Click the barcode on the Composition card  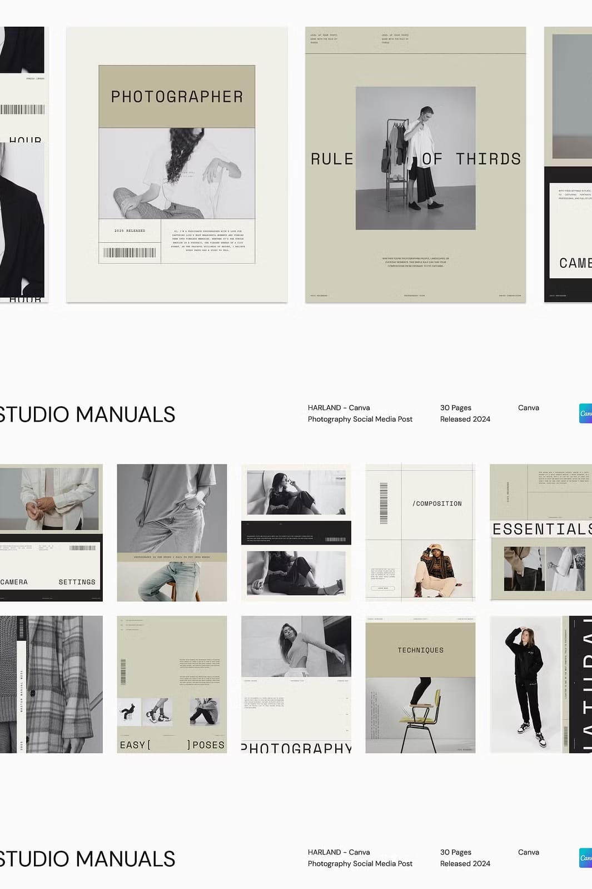click(x=383, y=503)
